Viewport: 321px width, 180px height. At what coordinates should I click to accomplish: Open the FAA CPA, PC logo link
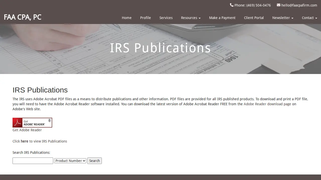(x=23, y=17)
